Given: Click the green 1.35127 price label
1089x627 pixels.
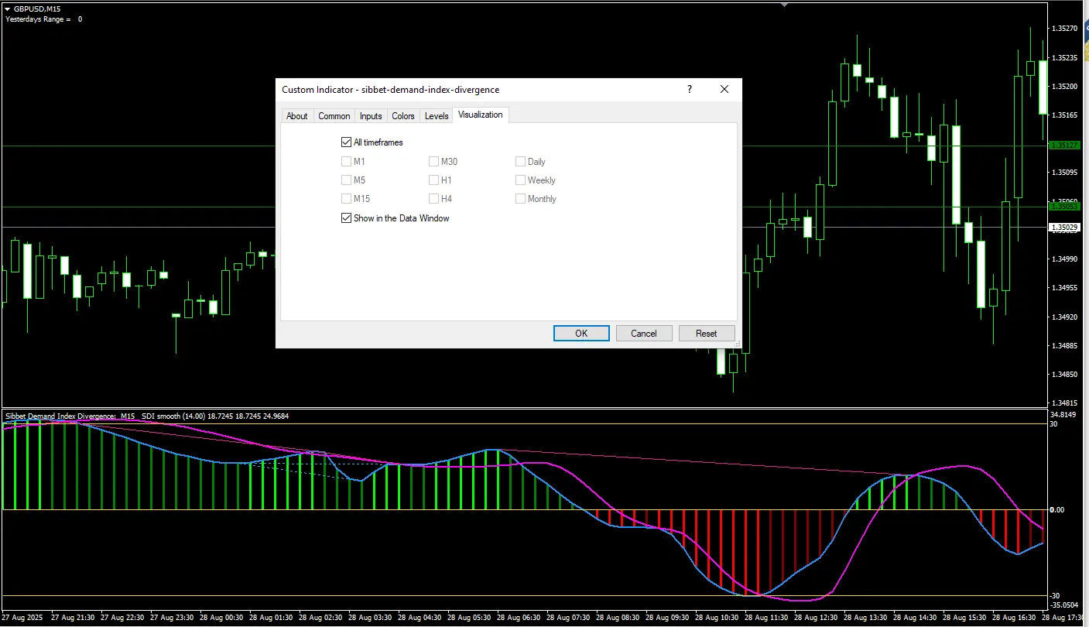Looking at the screenshot, I should [x=1066, y=145].
